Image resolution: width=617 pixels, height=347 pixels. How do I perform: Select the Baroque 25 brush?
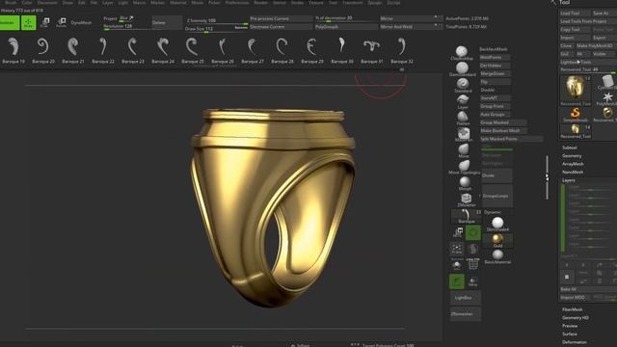pos(193,49)
